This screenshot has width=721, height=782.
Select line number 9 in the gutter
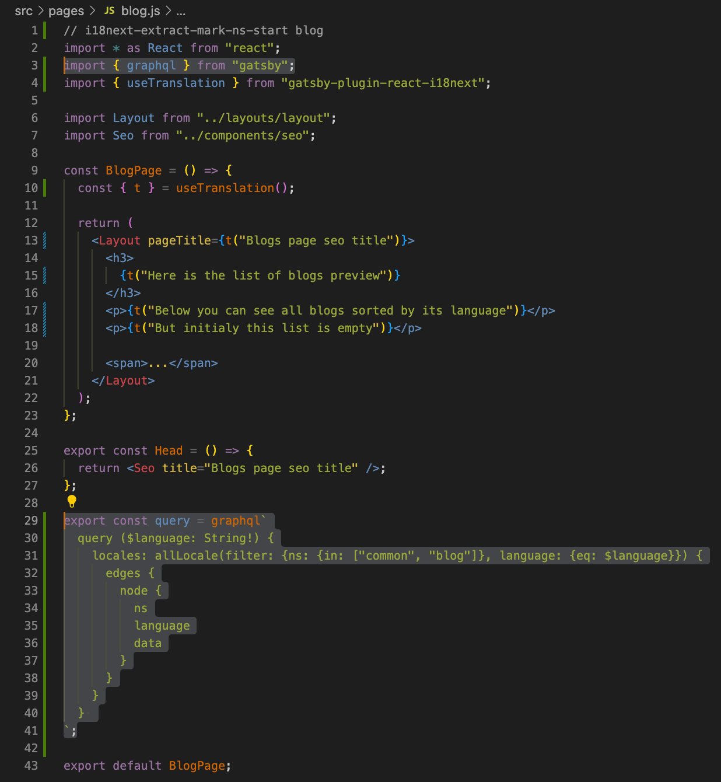click(x=34, y=170)
